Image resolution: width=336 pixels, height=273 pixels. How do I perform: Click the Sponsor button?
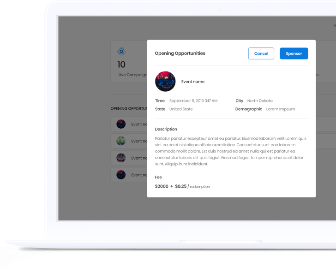(x=294, y=53)
